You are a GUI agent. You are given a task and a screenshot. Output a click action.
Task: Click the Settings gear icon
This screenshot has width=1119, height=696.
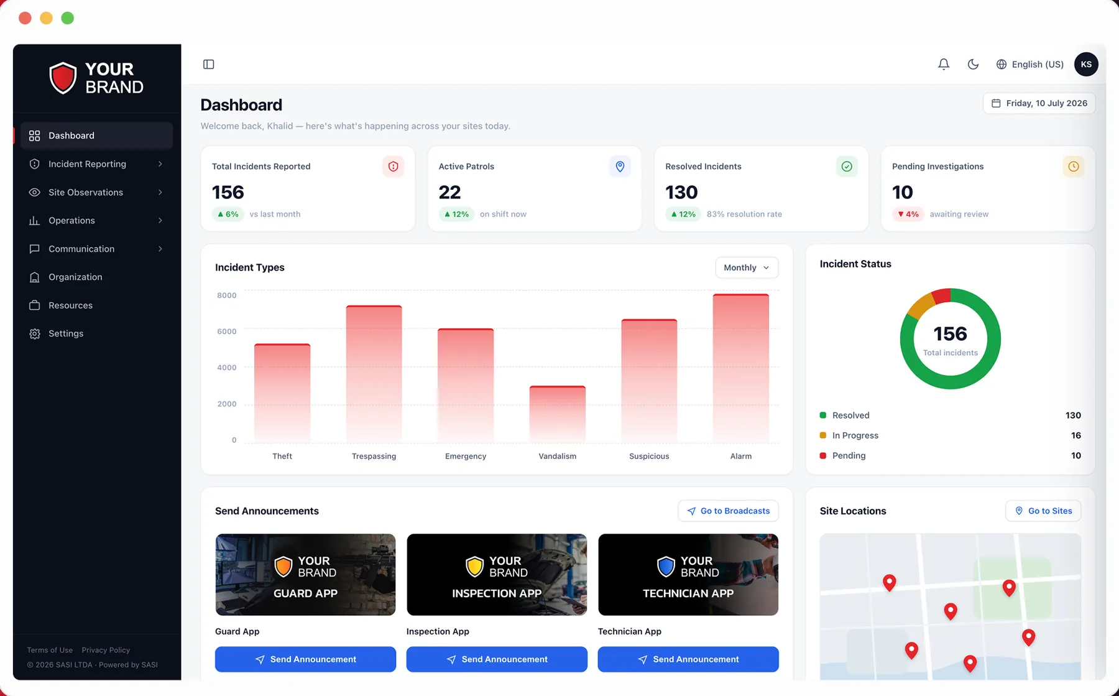pos(35,333)
